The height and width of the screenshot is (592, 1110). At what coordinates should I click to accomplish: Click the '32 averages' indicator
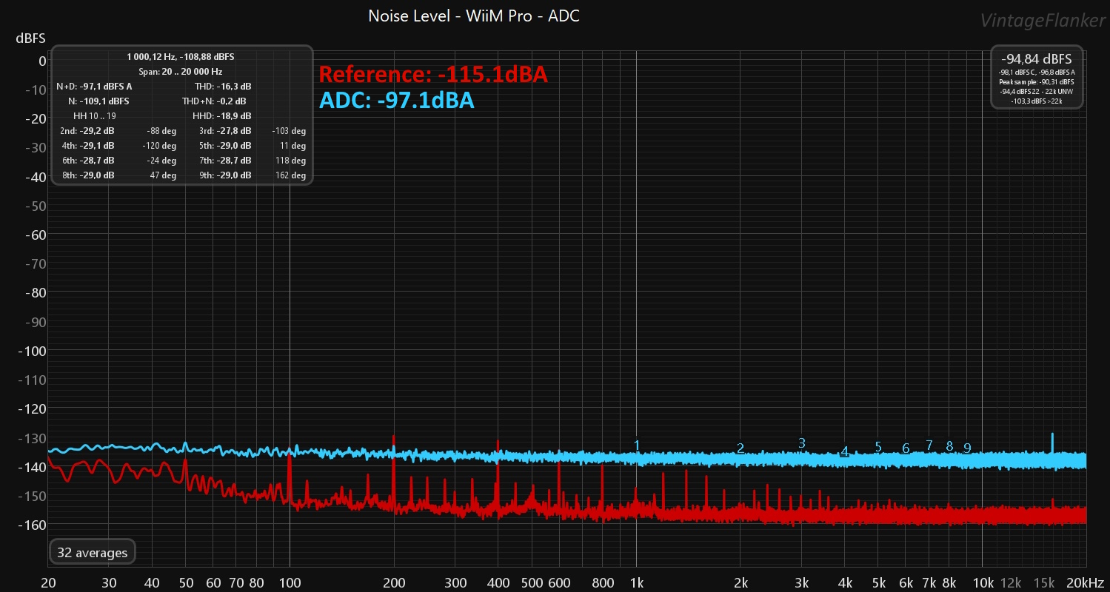[93, 552]
